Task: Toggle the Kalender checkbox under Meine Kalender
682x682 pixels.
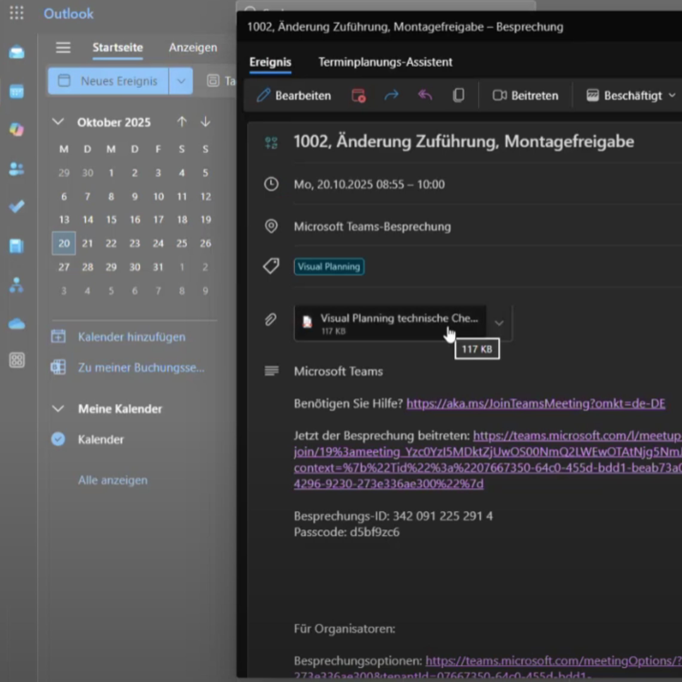Action: click(58, 439)
